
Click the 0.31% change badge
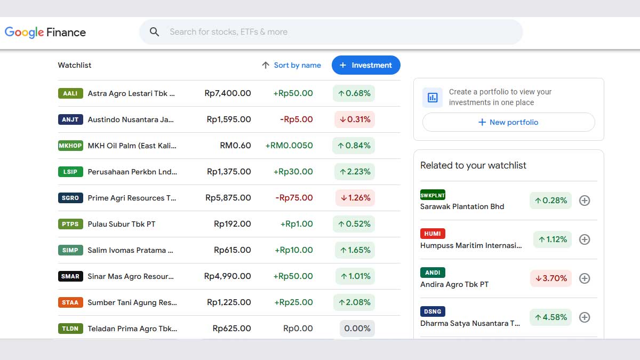coord(355,119)
